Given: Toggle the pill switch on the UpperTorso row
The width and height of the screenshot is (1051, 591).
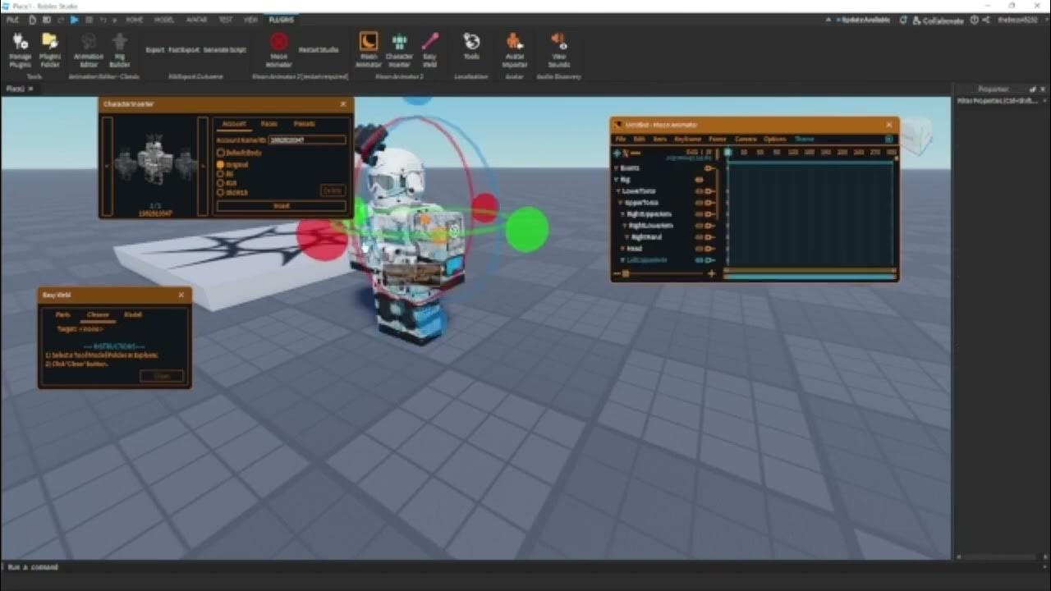Looking at the screenshot, I should click(700, 202).
